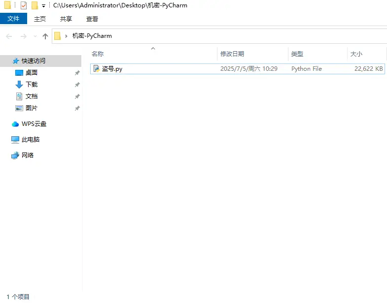Select 快速访问 in the navigation pane
The image size is (387, 303).
pyautogui.click(x=41, y=61)
